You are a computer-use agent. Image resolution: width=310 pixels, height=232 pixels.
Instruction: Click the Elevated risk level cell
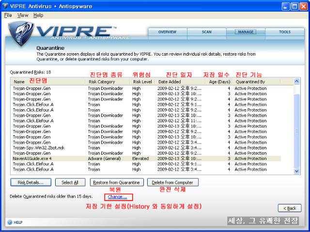(140, 159)
